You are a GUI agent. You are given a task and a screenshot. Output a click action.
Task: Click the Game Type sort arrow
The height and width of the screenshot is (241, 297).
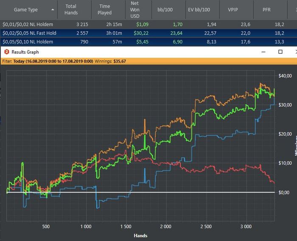[53, 9]
